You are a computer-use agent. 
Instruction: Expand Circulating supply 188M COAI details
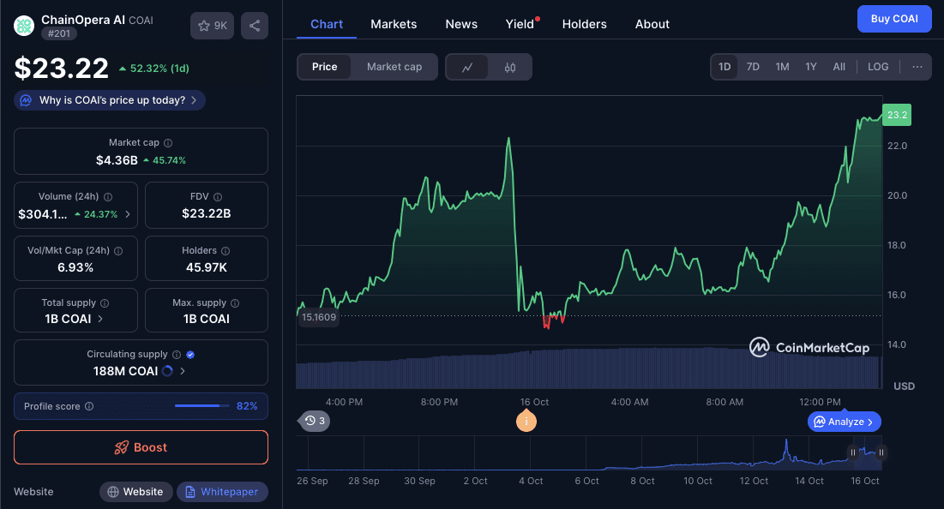[182, 371]
